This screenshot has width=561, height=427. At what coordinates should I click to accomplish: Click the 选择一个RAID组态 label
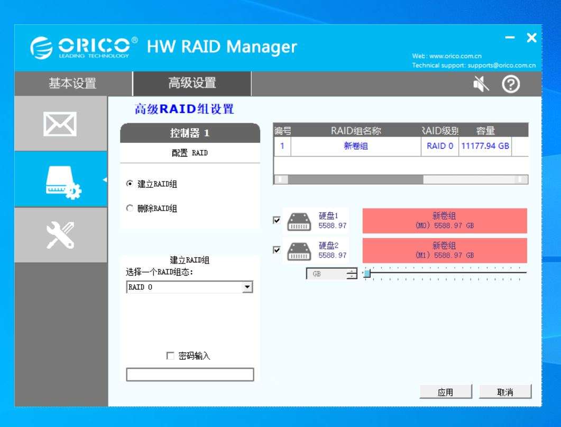(159, 272)
